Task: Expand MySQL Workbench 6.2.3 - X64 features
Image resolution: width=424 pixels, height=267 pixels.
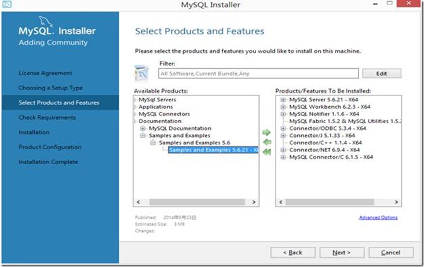Action: 283,107
